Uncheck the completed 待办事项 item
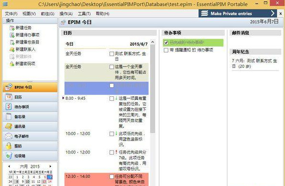The height and width of the screenshot is (186, 285). pyautogui.click(x=166, y=43)
